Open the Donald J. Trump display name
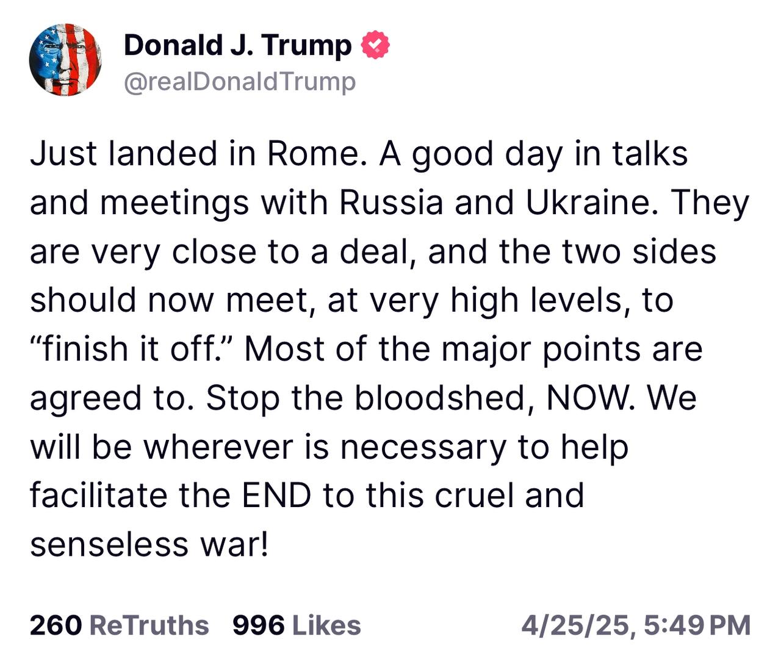The height and width of the screenshot is (659, 781). (x=238, y=45)
